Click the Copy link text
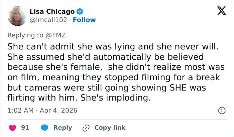The width and height of the screenshot is (234, 137). click(110, 128)
